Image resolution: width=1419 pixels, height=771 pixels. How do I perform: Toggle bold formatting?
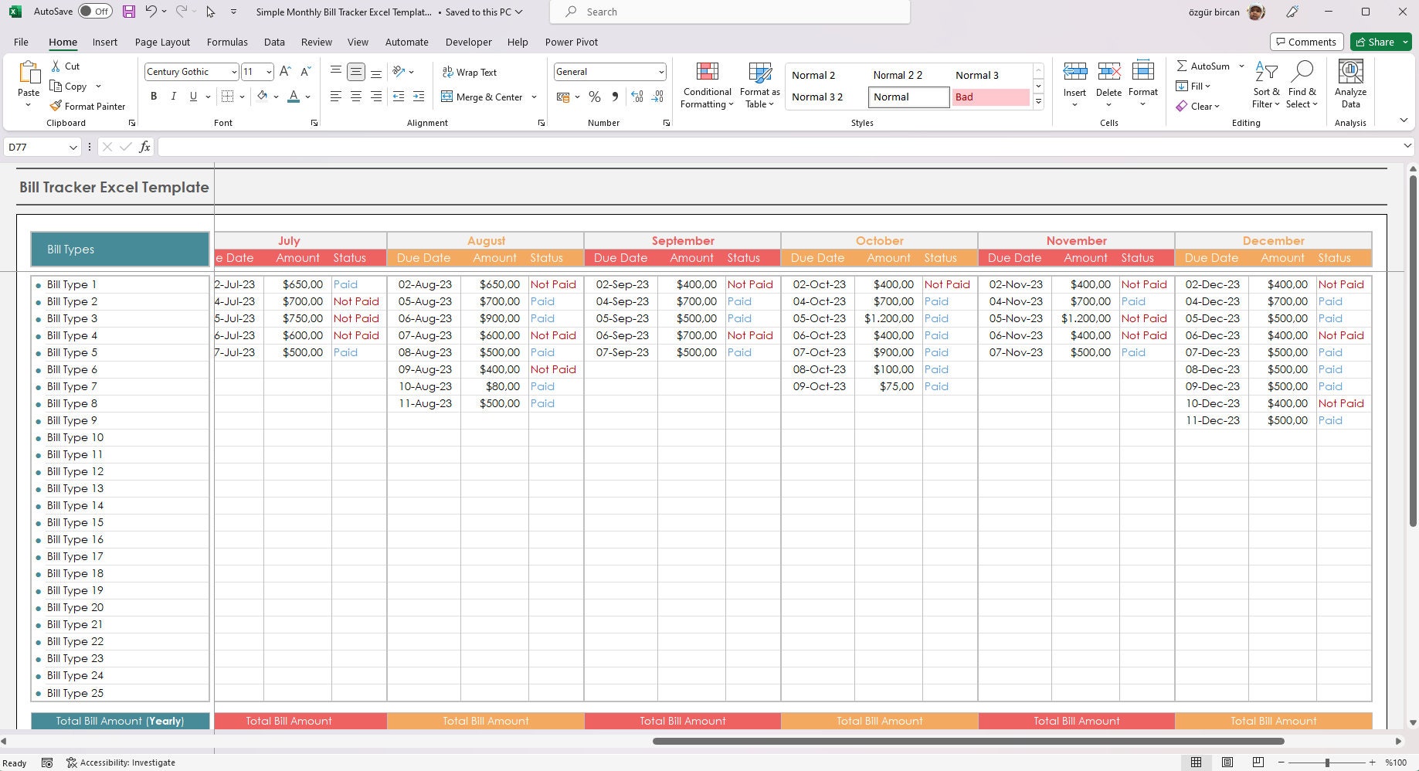pyautogui.click(x=154, y=97)
